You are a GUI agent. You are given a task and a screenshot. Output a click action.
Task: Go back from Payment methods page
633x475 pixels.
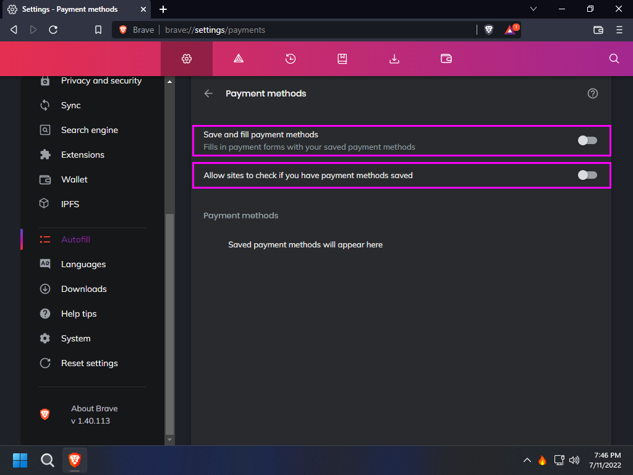click(x=208, y=93)
